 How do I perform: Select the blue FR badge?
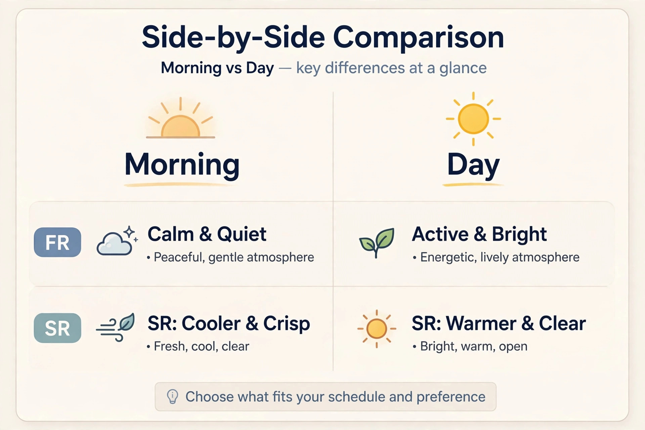click(x=57, y=242)
